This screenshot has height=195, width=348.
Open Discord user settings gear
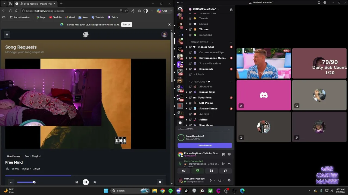coord(229,180)
